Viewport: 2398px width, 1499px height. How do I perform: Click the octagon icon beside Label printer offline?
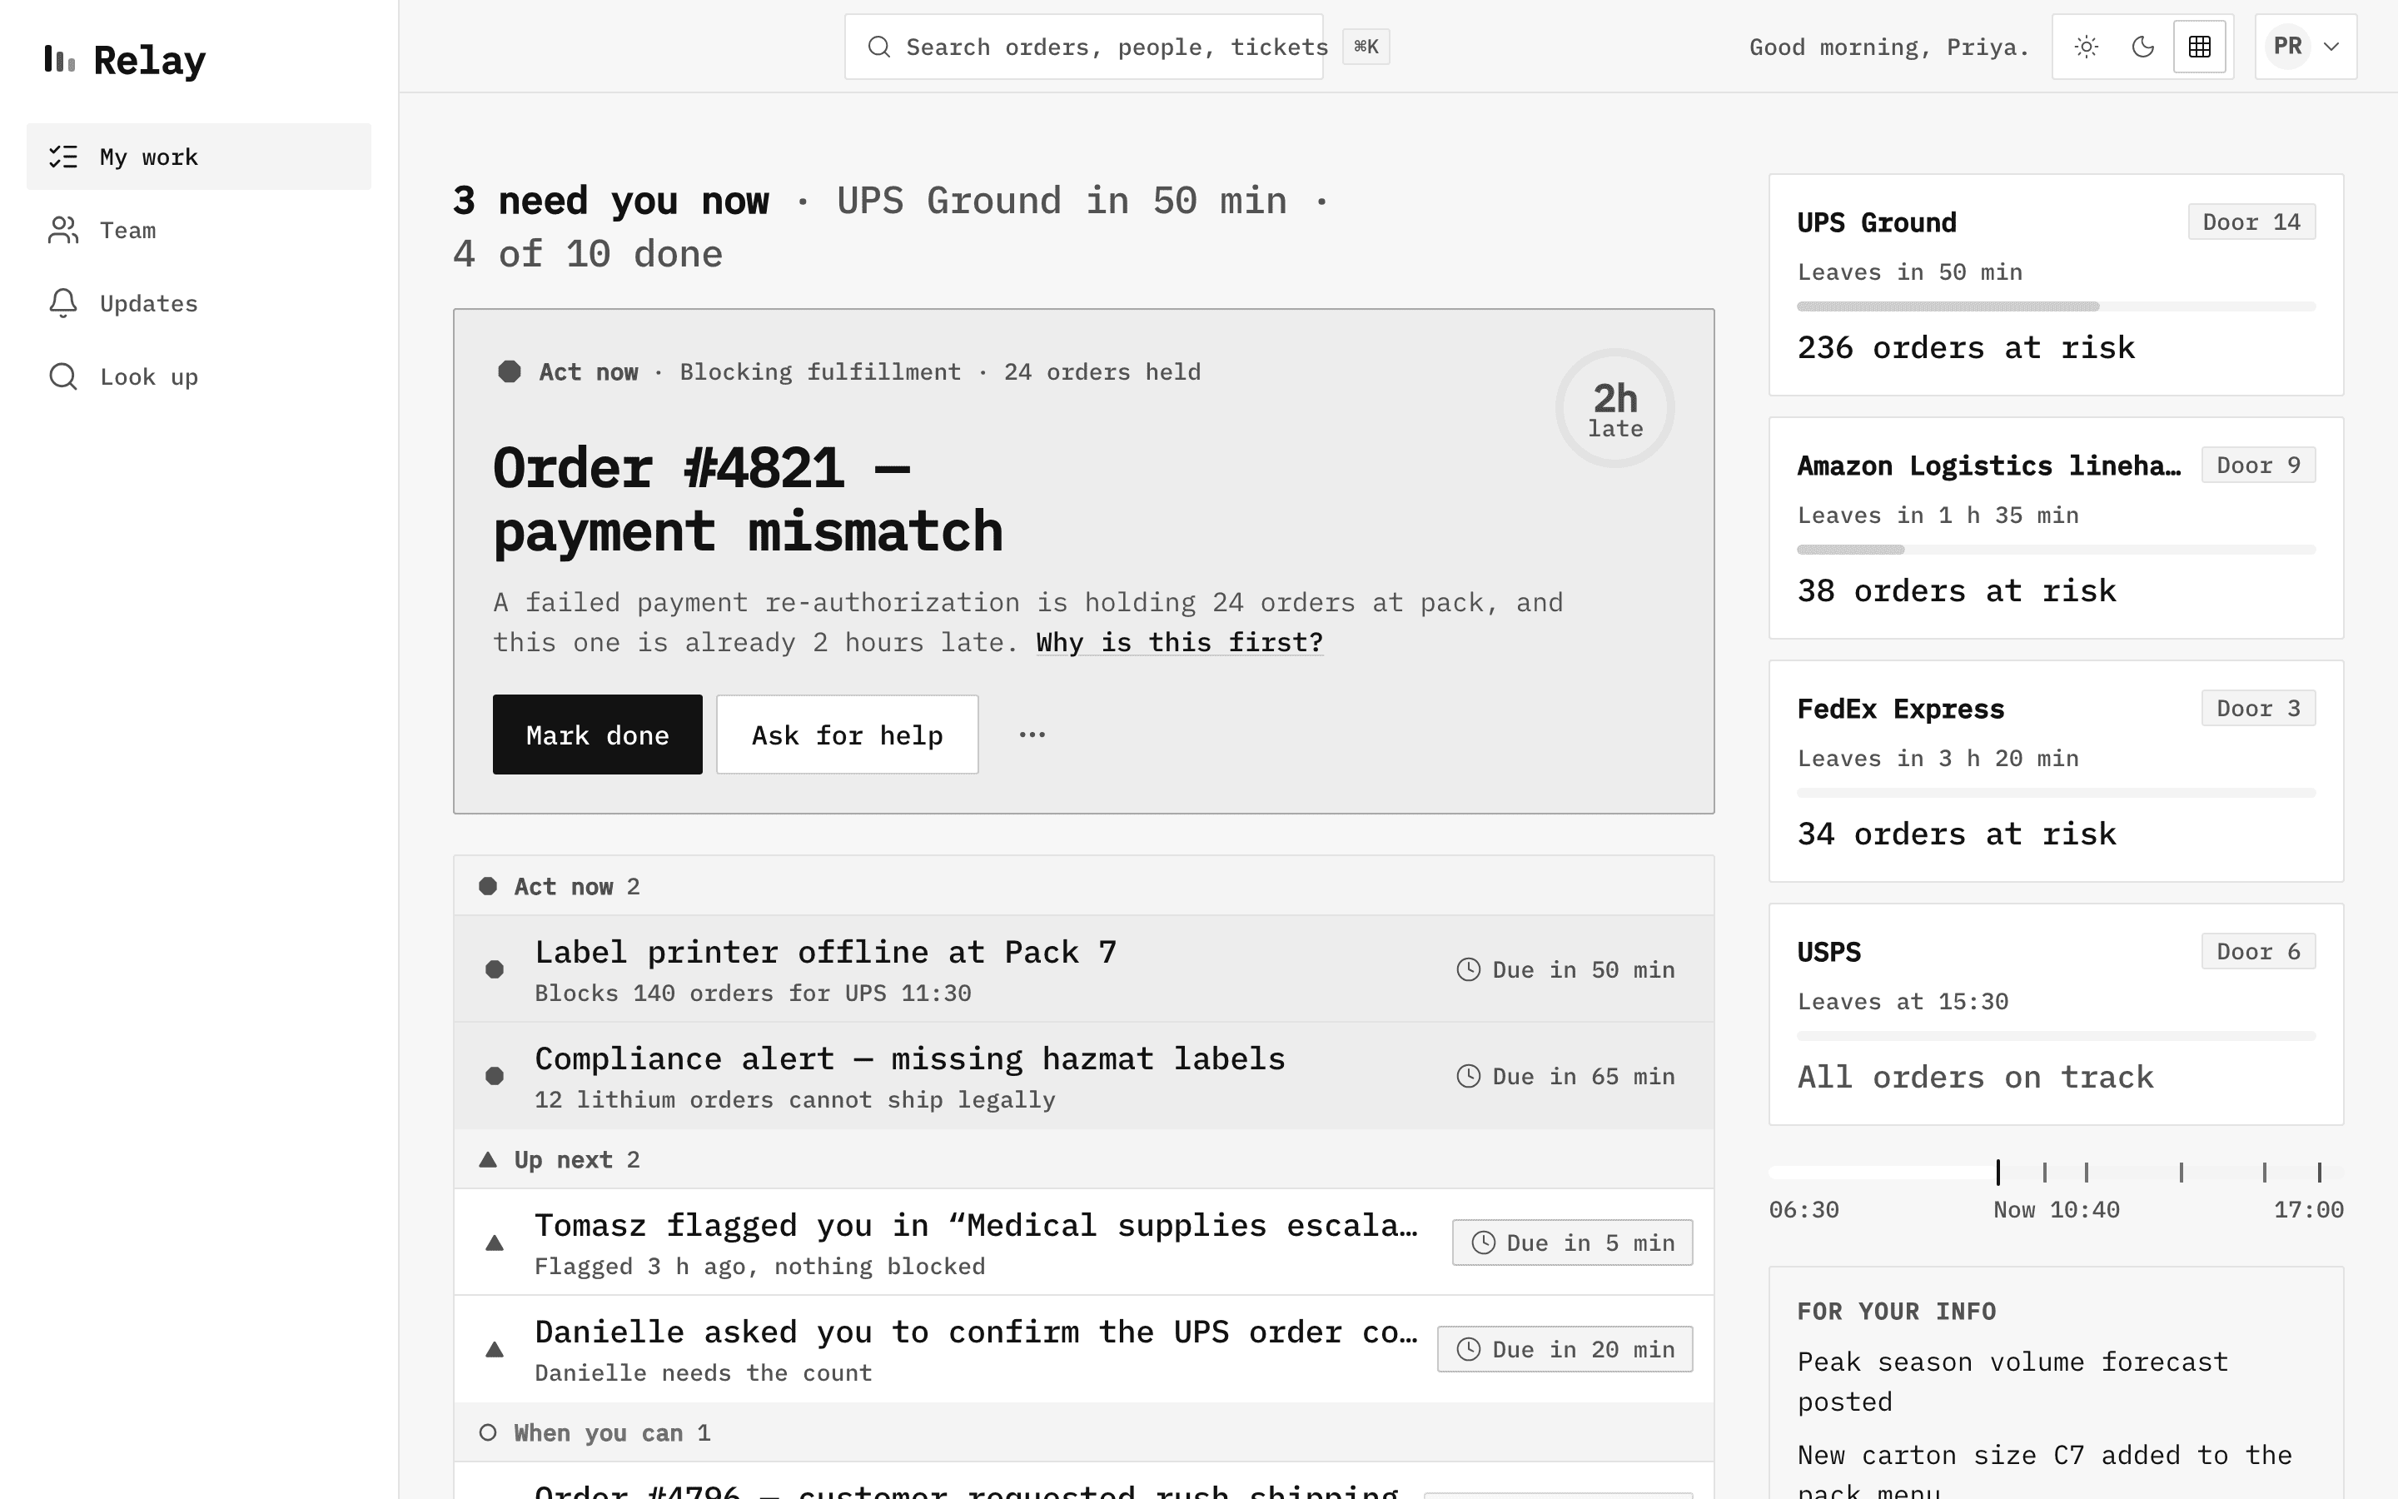pyautogui.click(x=495, y=969)
